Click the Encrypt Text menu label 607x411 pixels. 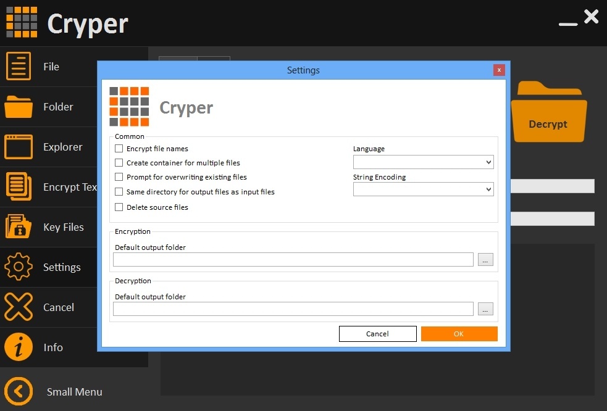point(70,187)
